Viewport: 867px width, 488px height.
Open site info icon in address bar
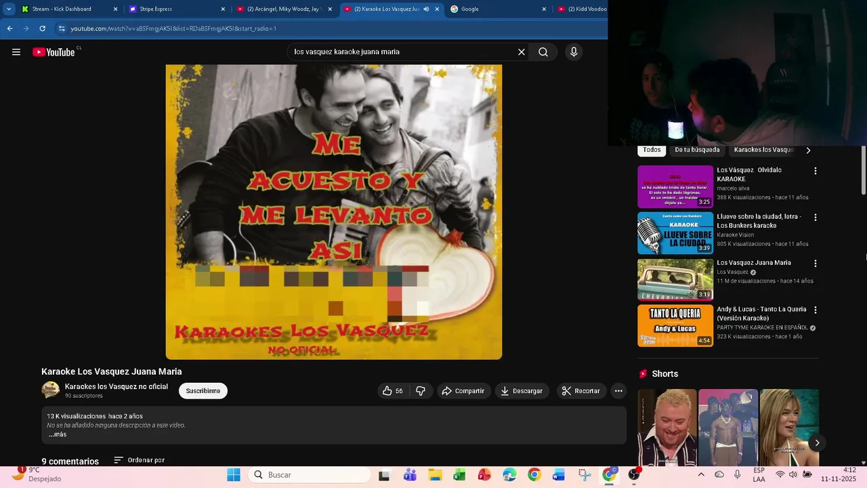coord(62,28)
